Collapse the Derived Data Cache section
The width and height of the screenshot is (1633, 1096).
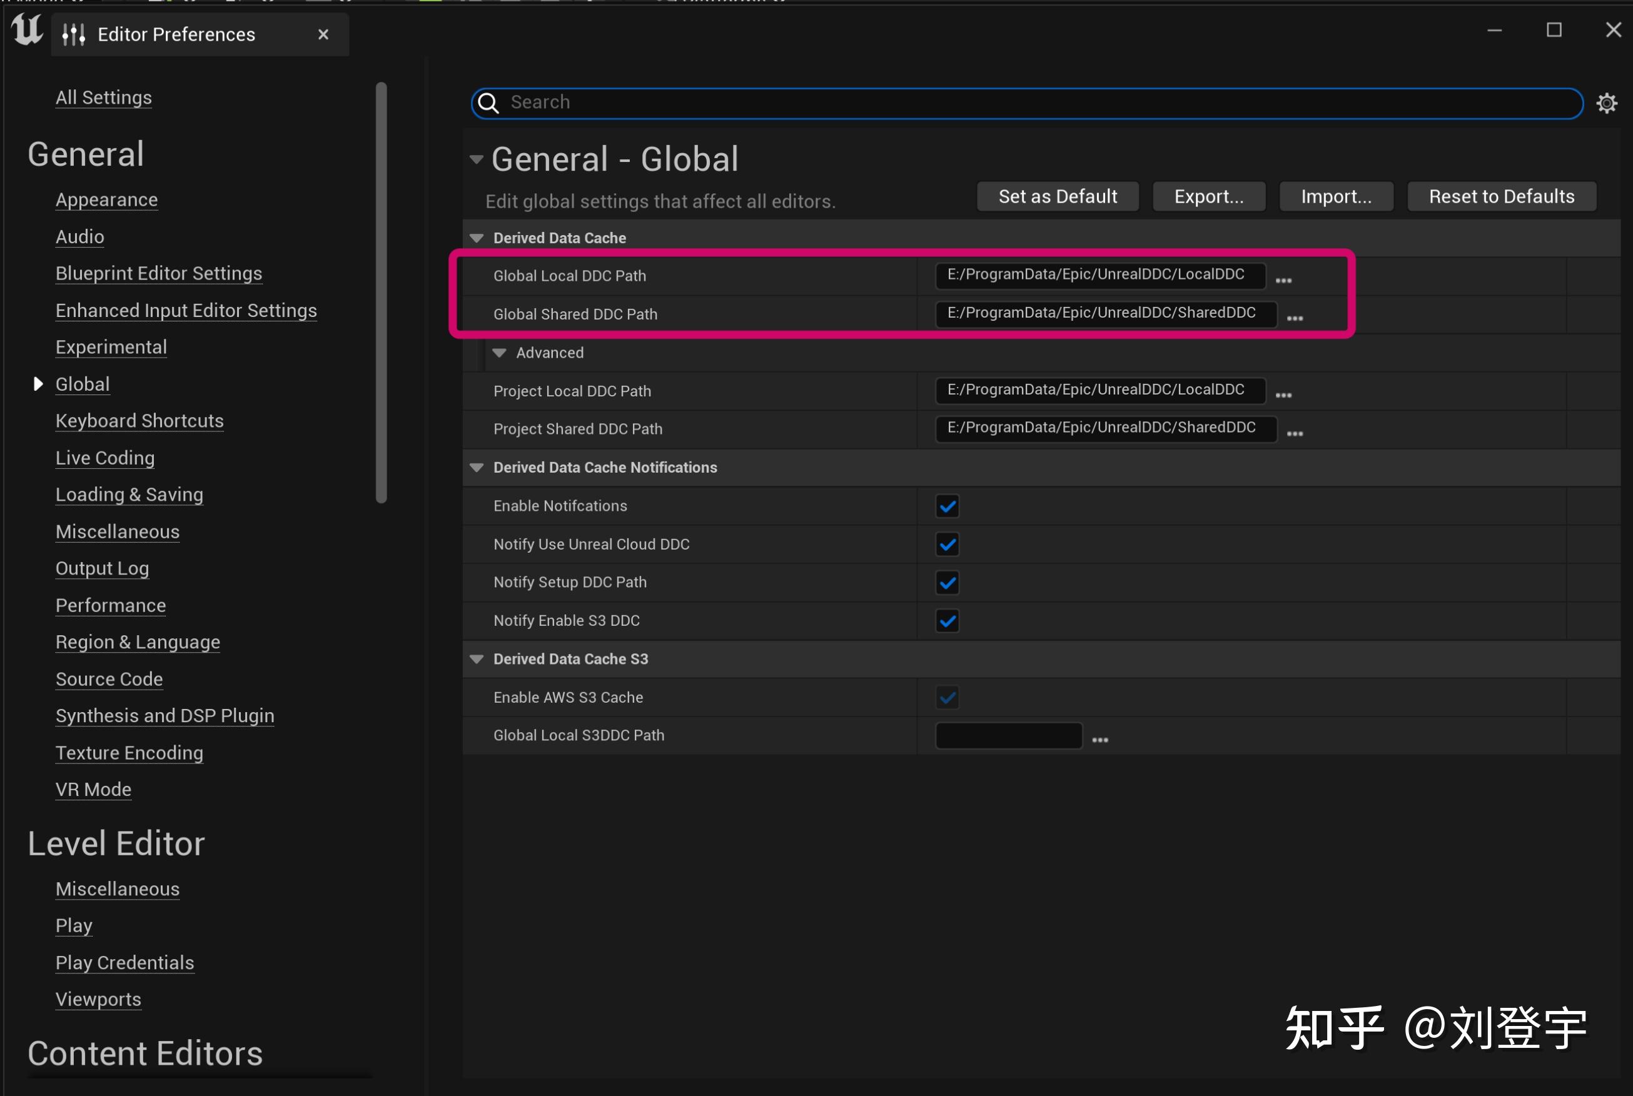click(477, 238)
